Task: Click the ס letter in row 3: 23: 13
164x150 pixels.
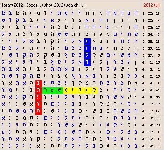Action: pyautogui.click(x=66, y=28)
